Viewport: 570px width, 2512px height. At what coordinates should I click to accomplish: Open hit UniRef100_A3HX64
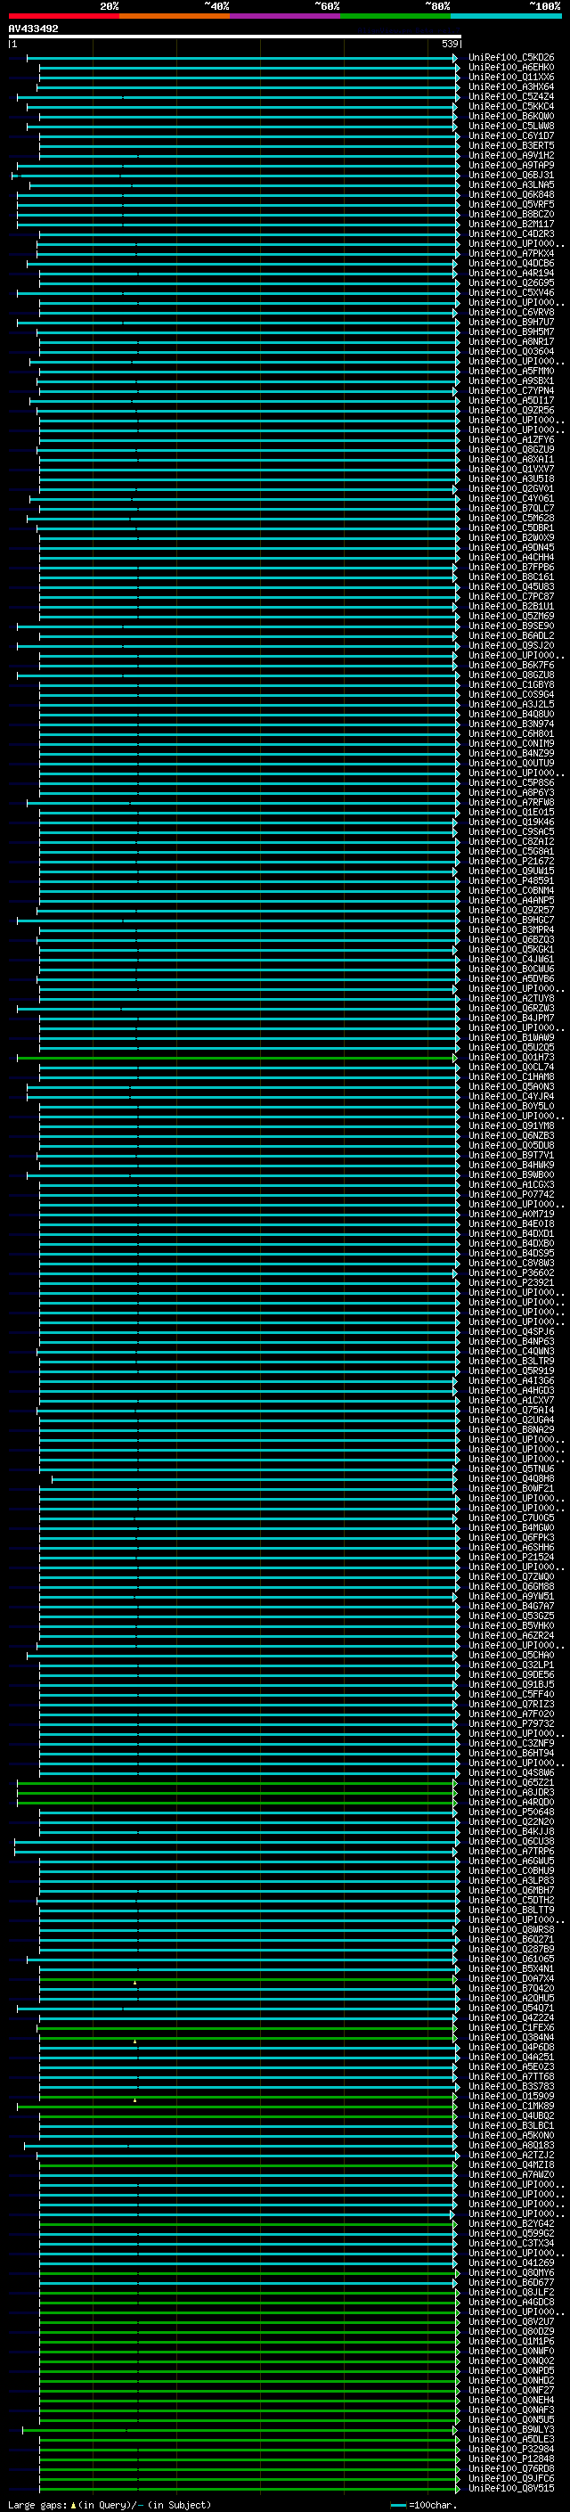click(511, 86)
